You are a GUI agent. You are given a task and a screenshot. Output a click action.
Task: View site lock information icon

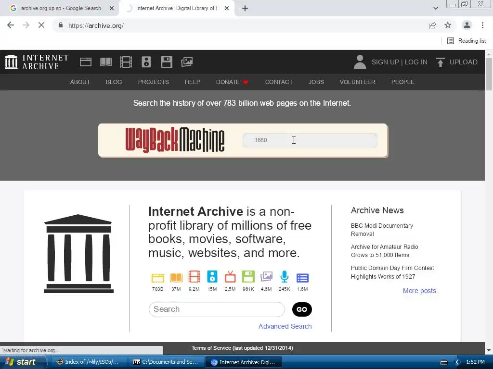coord(61,25)
